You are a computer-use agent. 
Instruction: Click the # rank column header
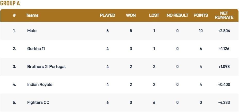coord(14,15)
